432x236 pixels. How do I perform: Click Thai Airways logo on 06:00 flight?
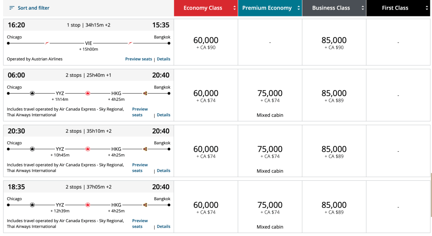click(145, 93)
